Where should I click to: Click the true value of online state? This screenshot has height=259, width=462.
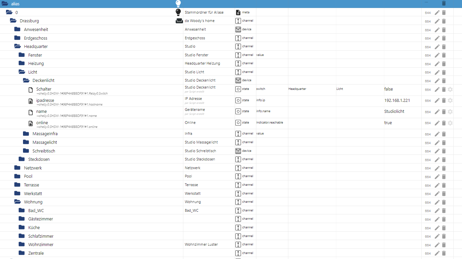[x=388, y=123]
